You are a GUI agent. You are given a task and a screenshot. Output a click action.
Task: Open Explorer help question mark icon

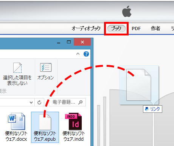tap(86, 54)
